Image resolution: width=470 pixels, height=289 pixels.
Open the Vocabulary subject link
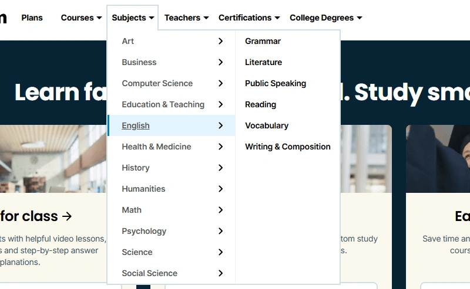(x=266, y=125)
